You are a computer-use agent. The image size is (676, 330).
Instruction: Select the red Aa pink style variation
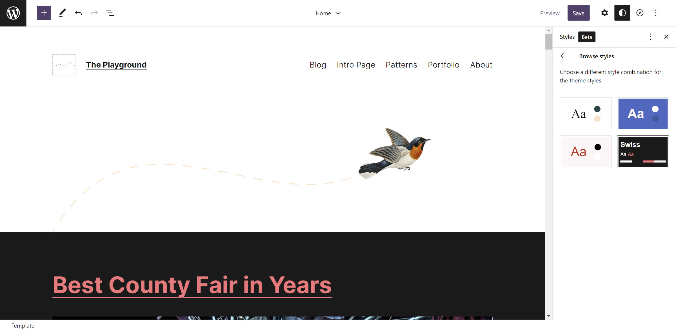(586, 152)
